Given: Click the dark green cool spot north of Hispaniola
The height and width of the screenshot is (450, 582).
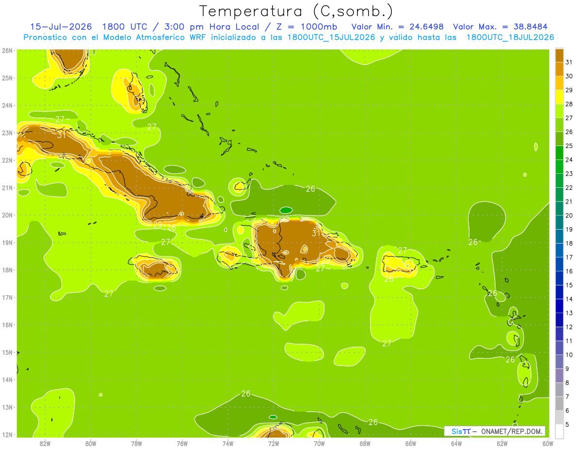Looking at the screenshot, I should (x=286, y=210).
